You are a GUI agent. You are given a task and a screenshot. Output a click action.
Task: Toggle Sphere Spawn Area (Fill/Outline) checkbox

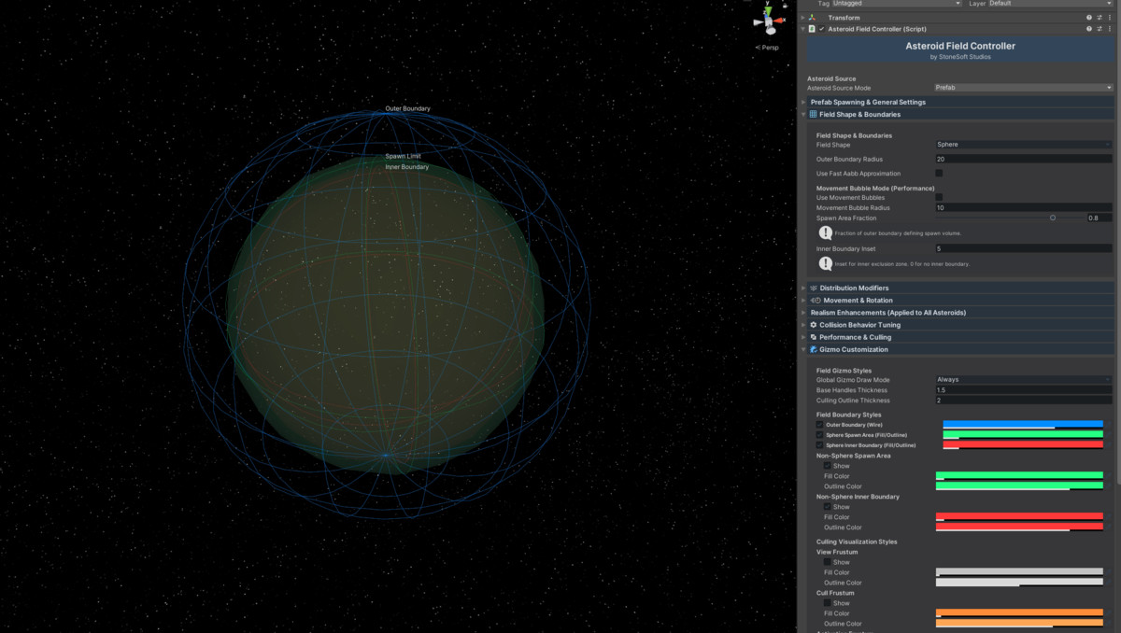coord(820,435)
